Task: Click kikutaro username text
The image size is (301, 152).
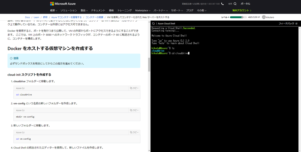Action: point(270,17)
